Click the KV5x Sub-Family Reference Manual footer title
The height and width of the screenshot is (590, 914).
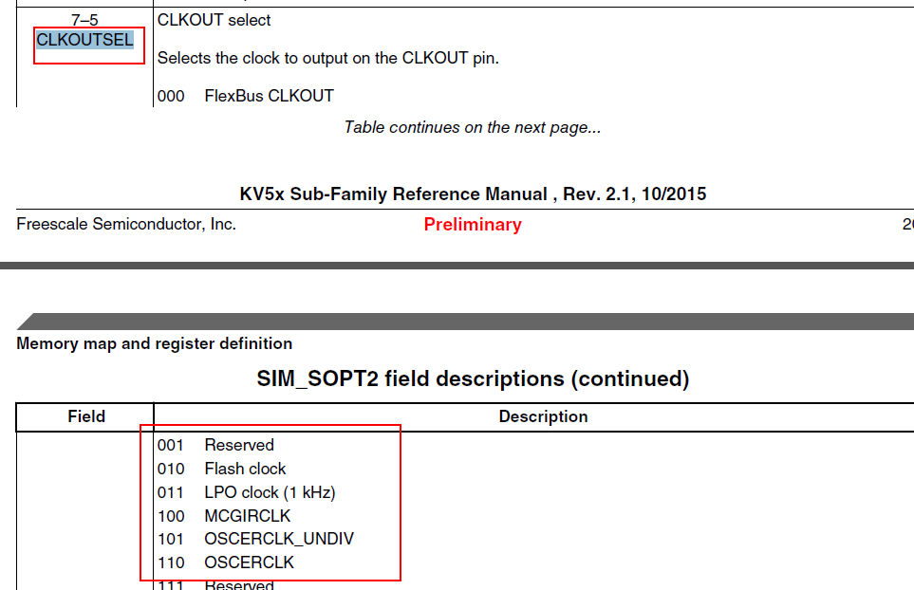coord(473,194)
